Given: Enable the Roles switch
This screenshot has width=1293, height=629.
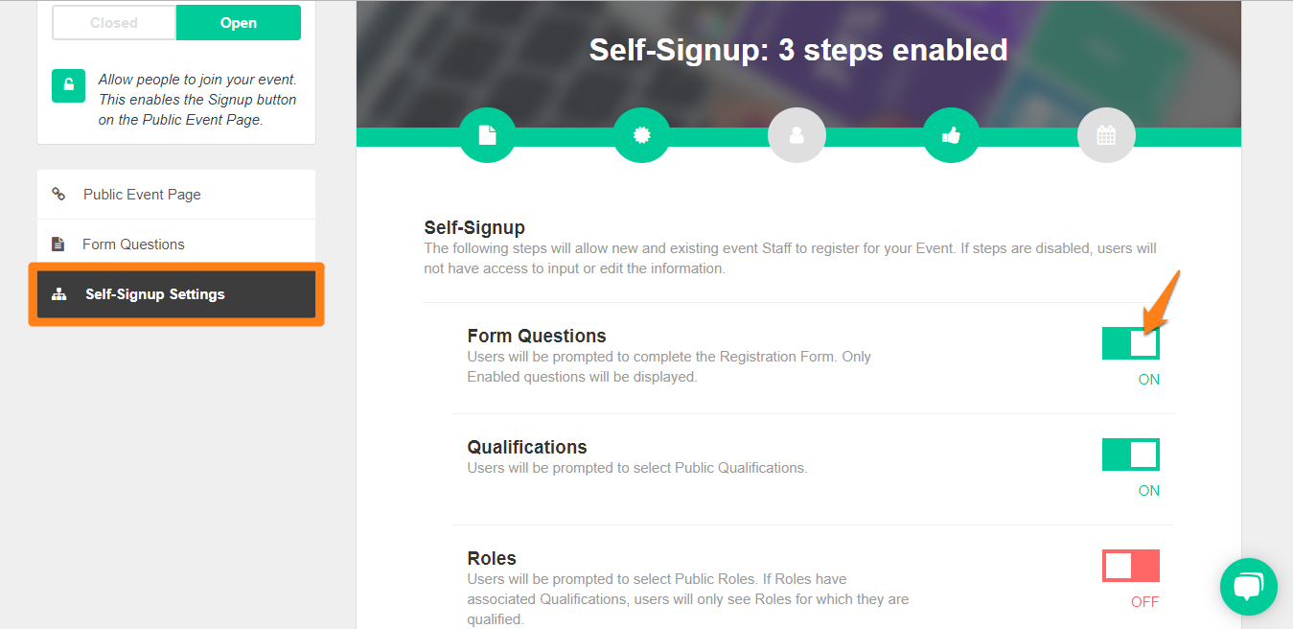Looking at the screenshot, I should (x=1131, y=566).
